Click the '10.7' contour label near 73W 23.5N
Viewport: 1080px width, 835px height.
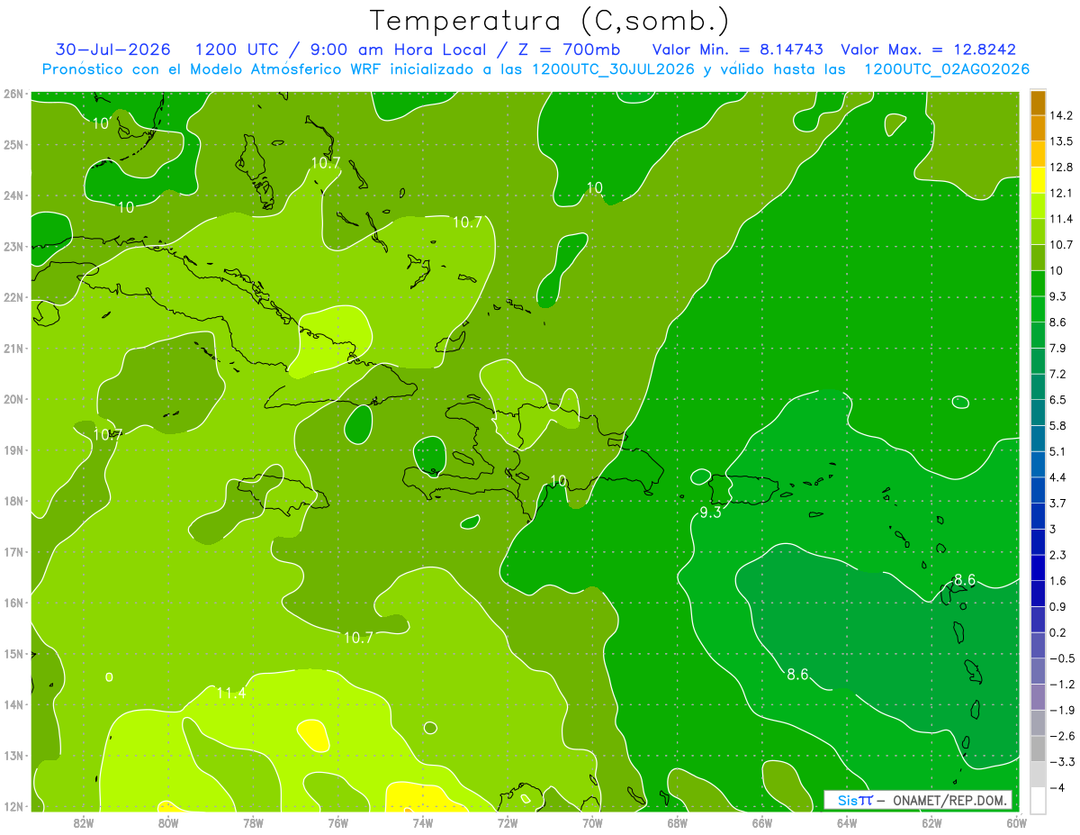coord(467,222)
